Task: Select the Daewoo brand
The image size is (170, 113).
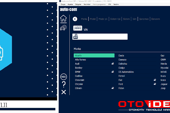Action: pos(122,60)
